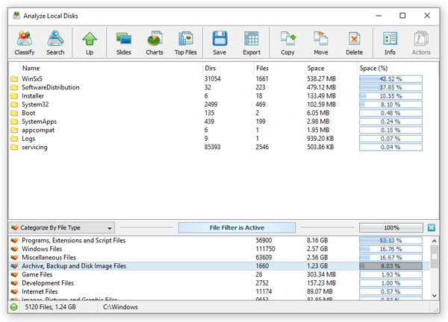This screenshot has height=322, width=448.
Task: Select the SystemApps folder icon
Action: 14,121
